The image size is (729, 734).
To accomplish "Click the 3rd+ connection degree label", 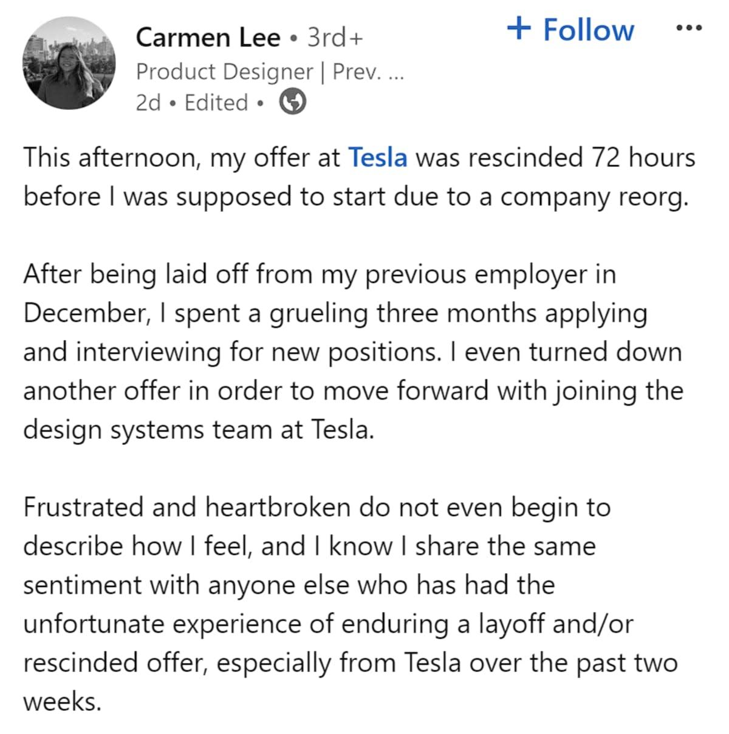I will (335, 38).
